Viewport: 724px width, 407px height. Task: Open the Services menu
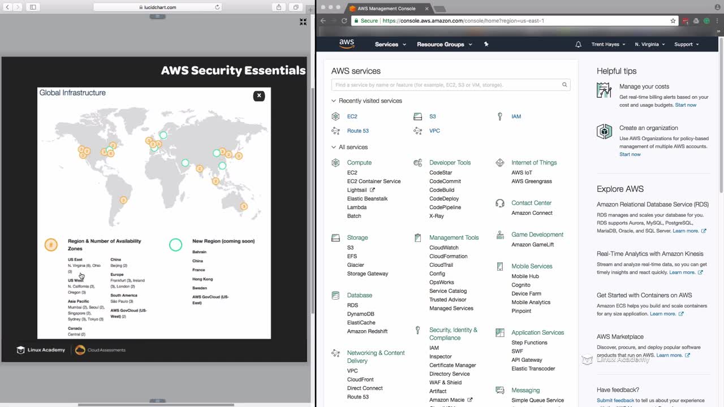click(390, 44)
